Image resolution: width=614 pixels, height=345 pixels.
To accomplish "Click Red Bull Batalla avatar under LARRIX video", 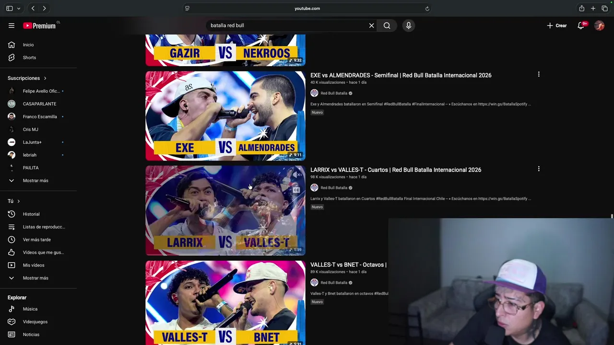I will (x=314, y=188).
